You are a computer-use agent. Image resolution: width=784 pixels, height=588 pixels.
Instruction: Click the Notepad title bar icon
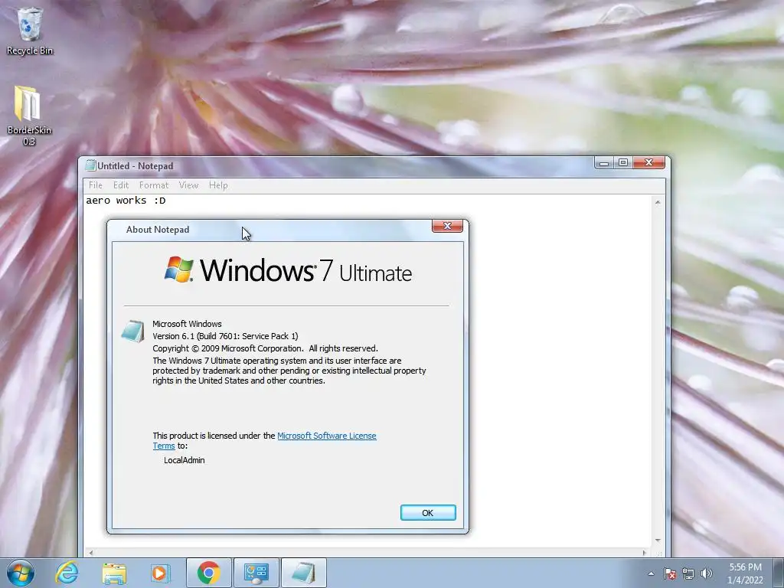[x=90, y=165]
